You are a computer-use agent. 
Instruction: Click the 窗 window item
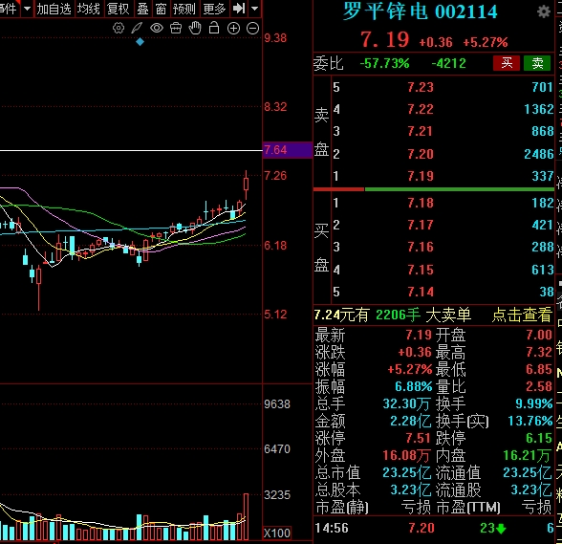tap(161, 9)
